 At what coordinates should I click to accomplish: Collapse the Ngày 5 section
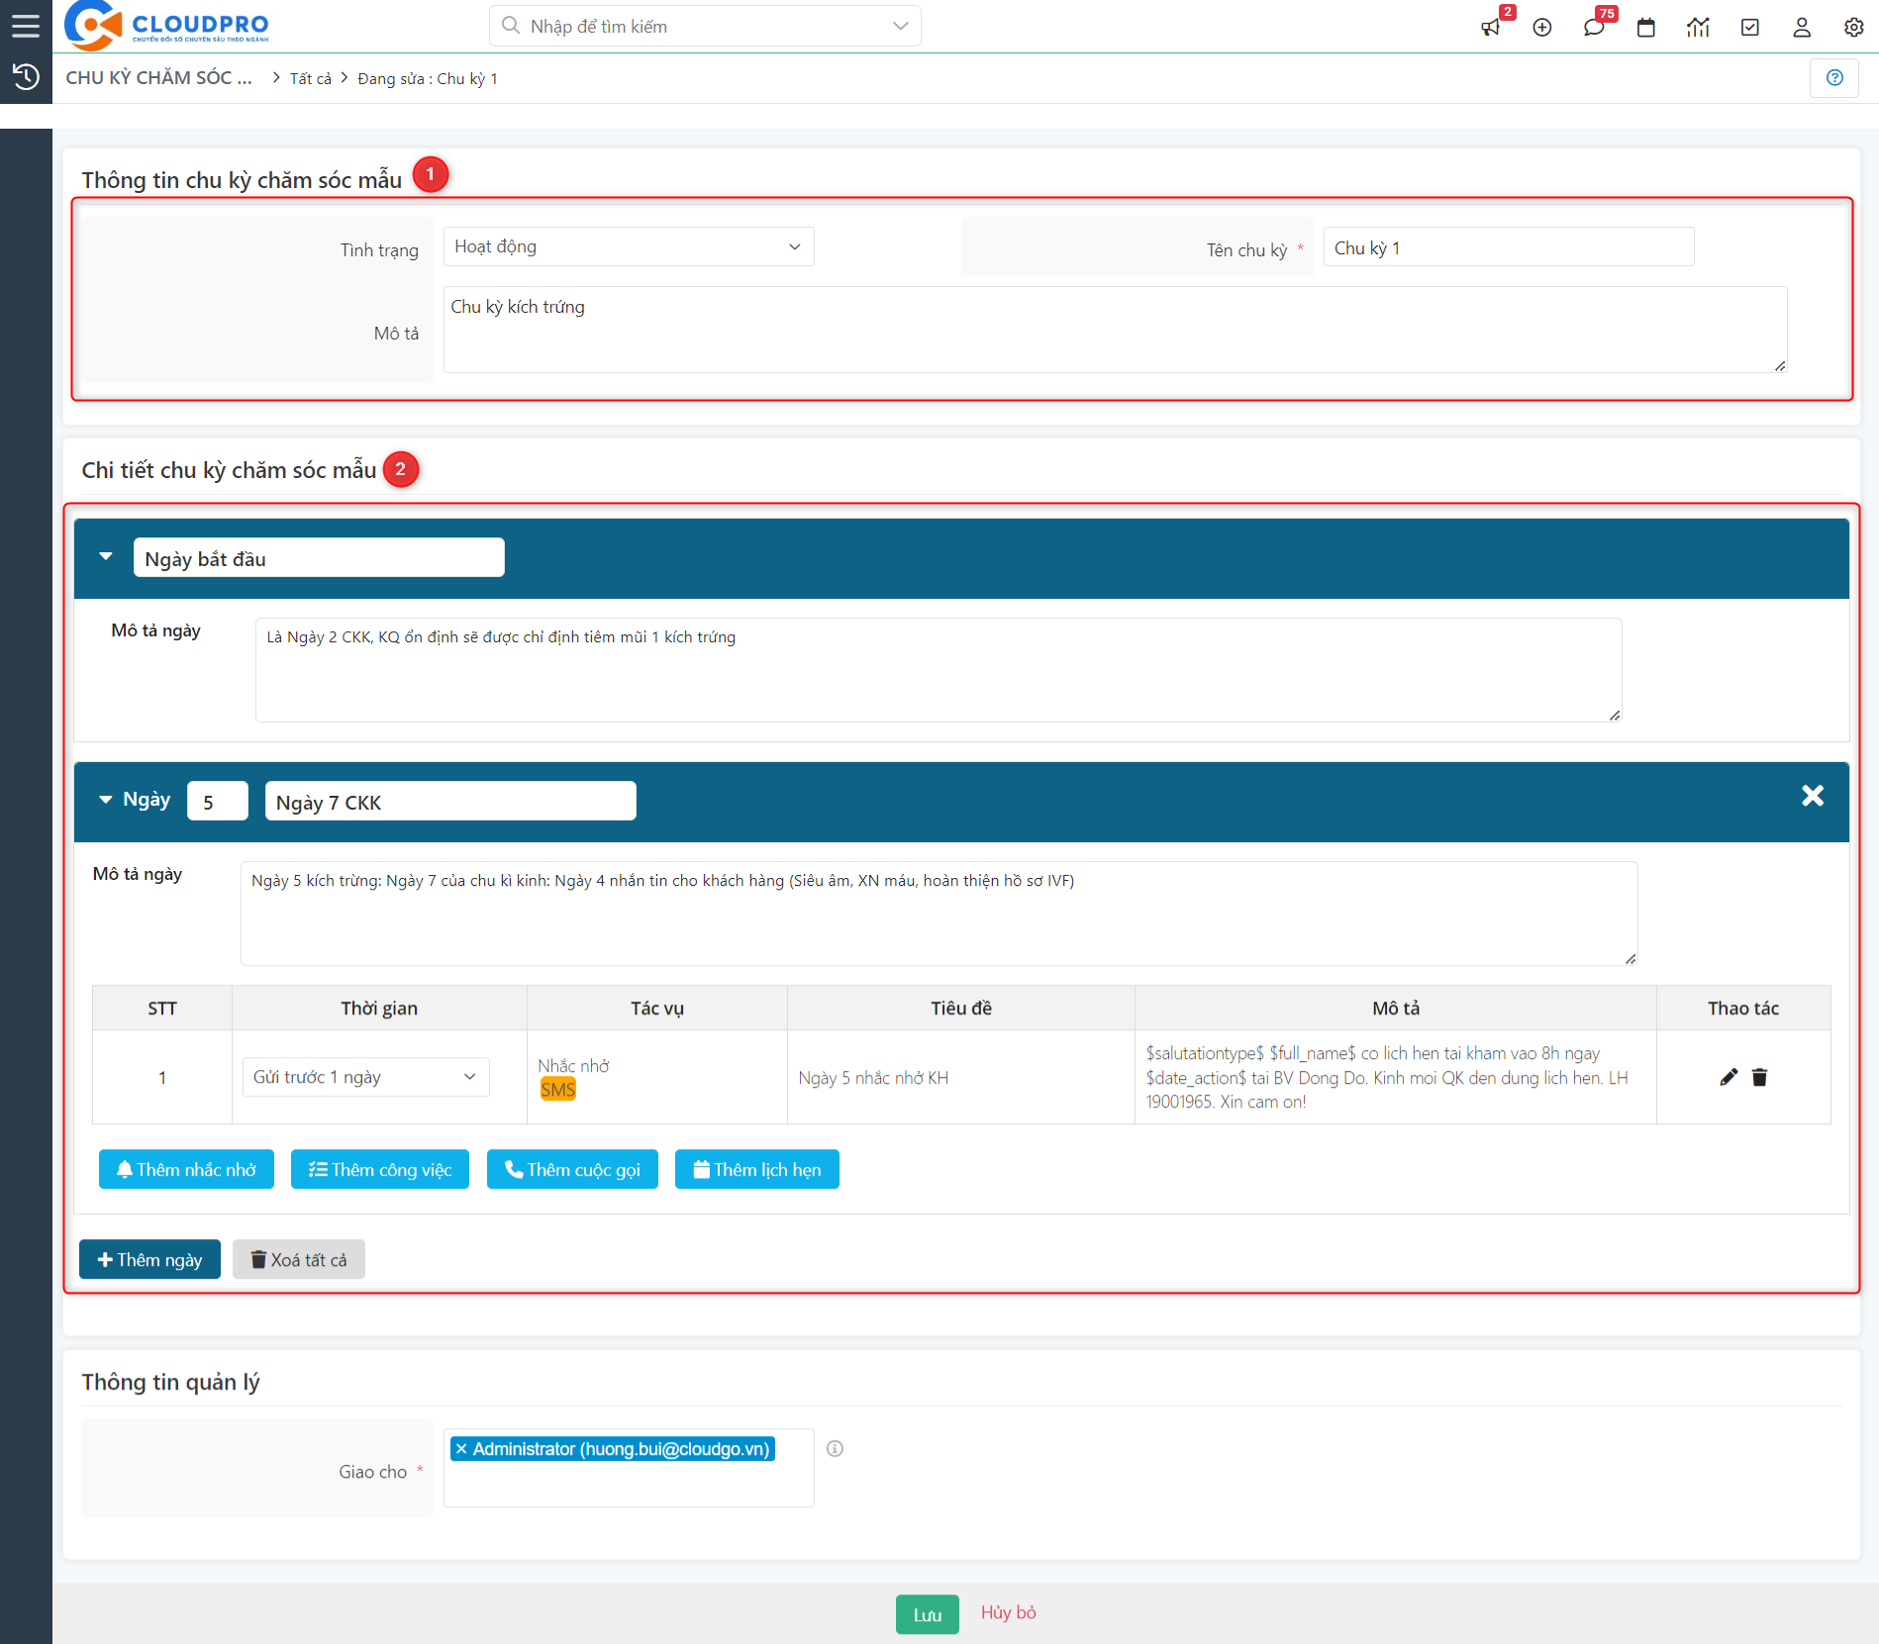(106, 800)
